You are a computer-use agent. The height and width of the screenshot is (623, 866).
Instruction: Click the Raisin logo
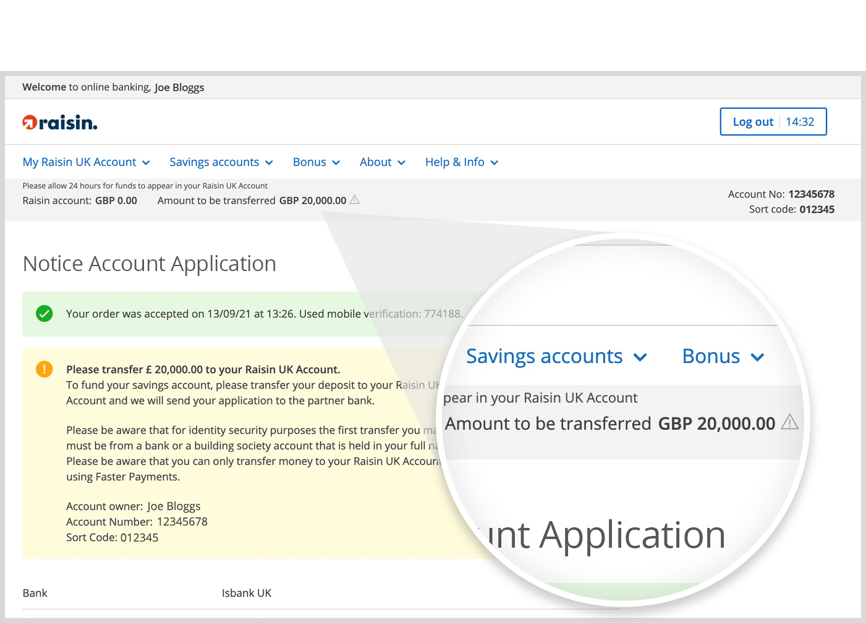coord(60,122)
